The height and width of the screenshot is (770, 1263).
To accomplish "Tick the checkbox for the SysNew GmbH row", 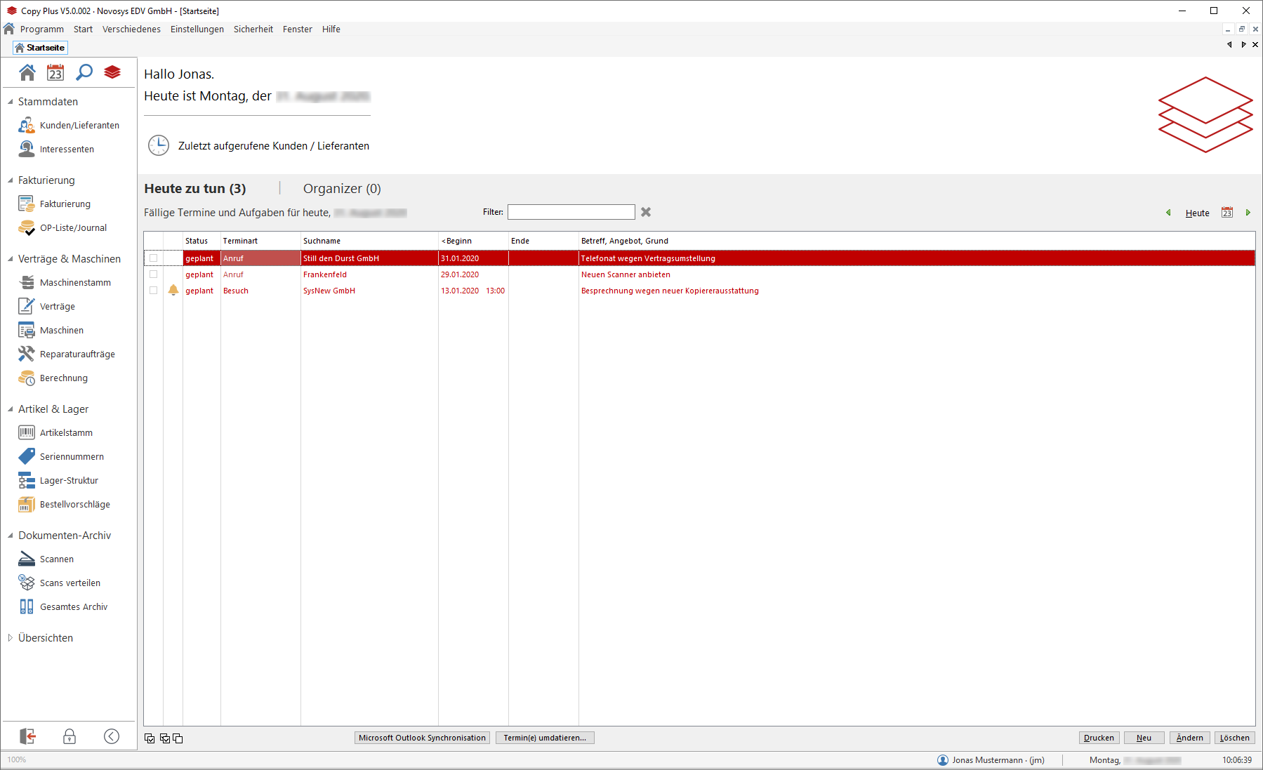I will click(154, 291).
